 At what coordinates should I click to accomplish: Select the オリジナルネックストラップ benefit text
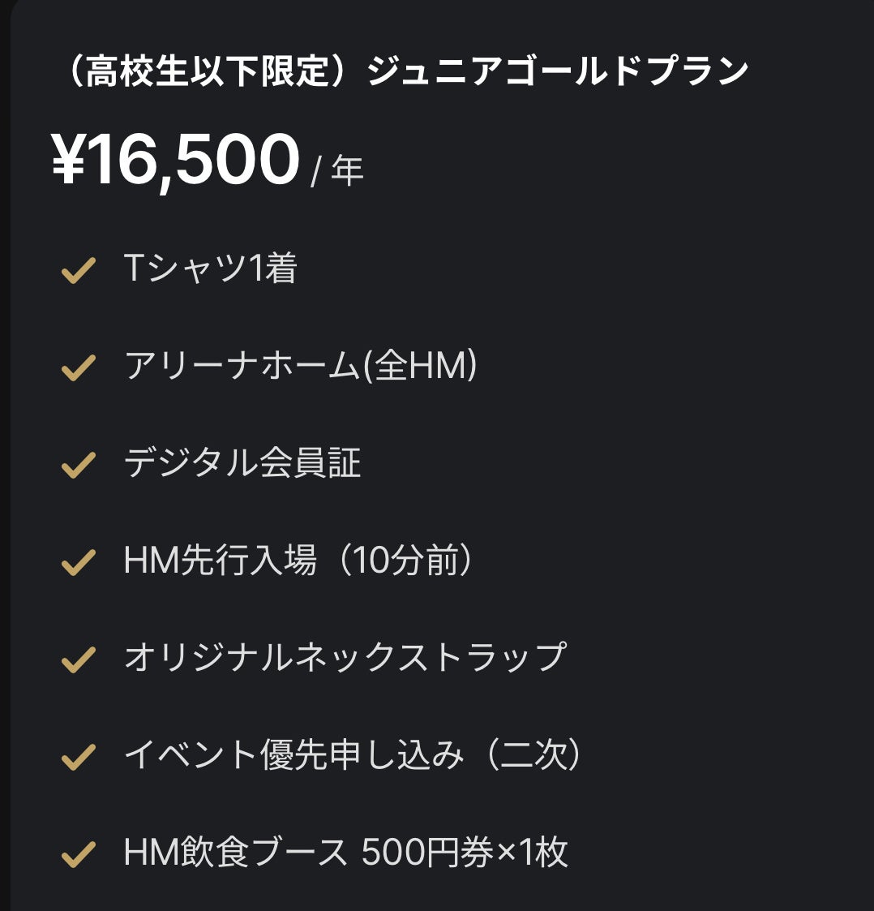[x=345, y=657]
